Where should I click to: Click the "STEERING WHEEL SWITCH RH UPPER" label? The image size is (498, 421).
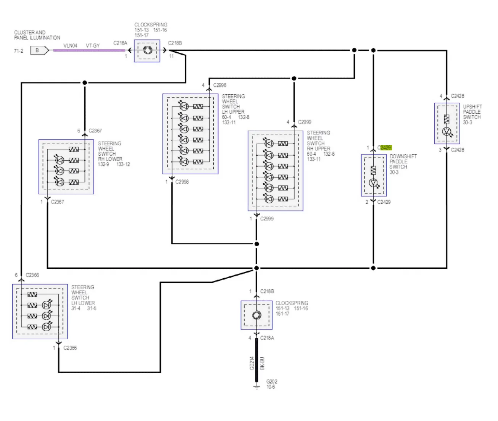(319, 140)
